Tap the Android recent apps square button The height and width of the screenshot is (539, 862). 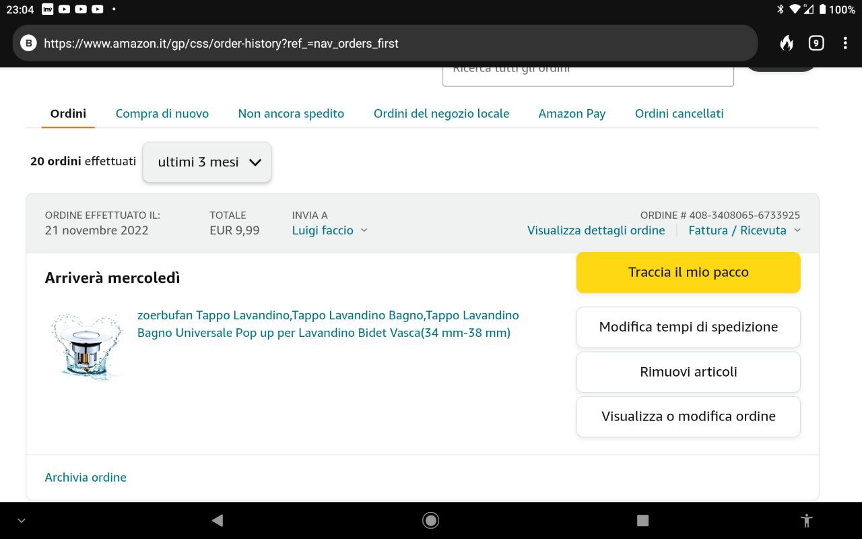pyautogui.click(x=642, y=520)
